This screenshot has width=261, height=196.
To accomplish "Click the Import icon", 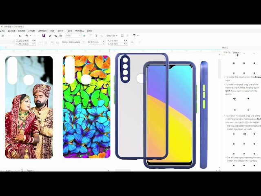I will click(50, 36).
